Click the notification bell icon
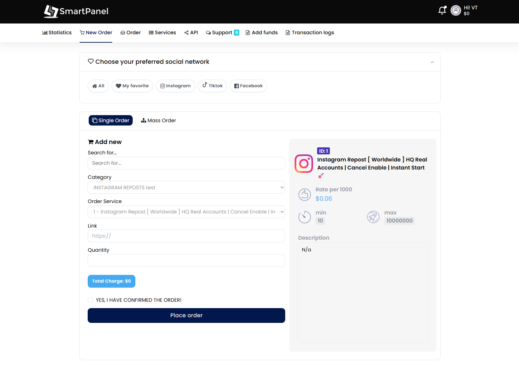 [442, 11]
